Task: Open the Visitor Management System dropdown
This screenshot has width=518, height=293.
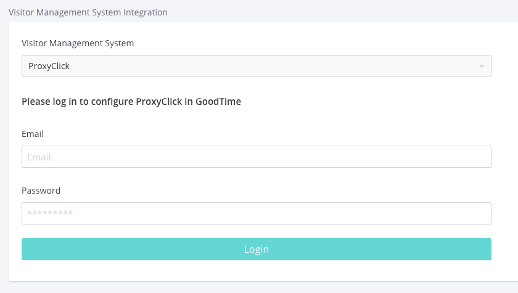Action: (x=256, y=66)
